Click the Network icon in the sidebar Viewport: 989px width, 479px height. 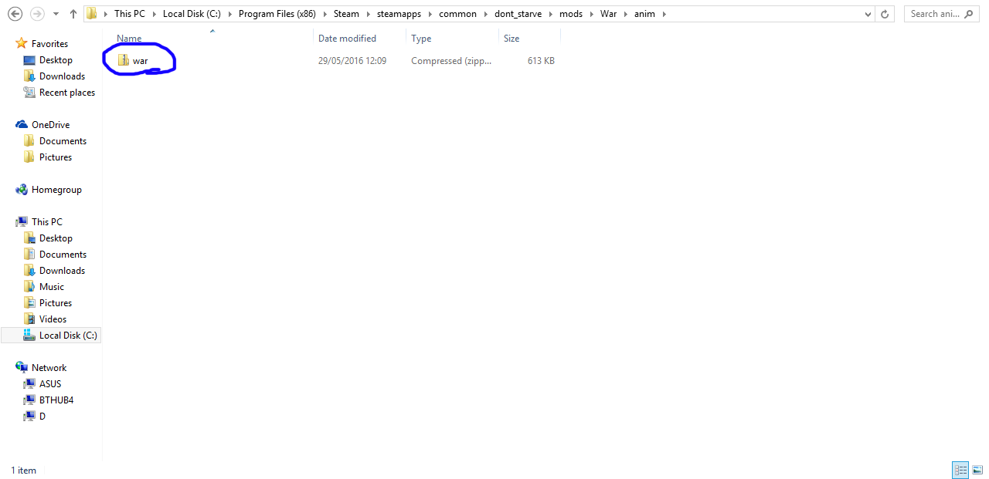[x=22, y=368]
